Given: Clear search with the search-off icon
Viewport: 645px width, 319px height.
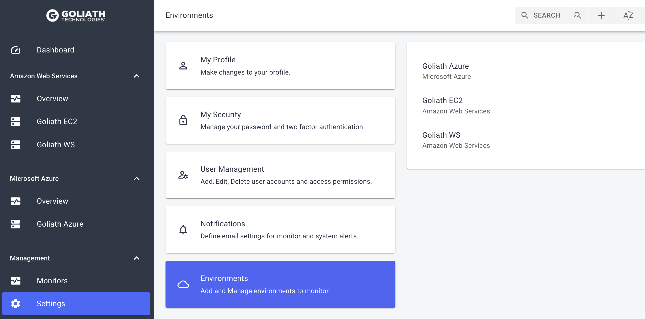Looking at the screenshot, I should pos(577,15).
